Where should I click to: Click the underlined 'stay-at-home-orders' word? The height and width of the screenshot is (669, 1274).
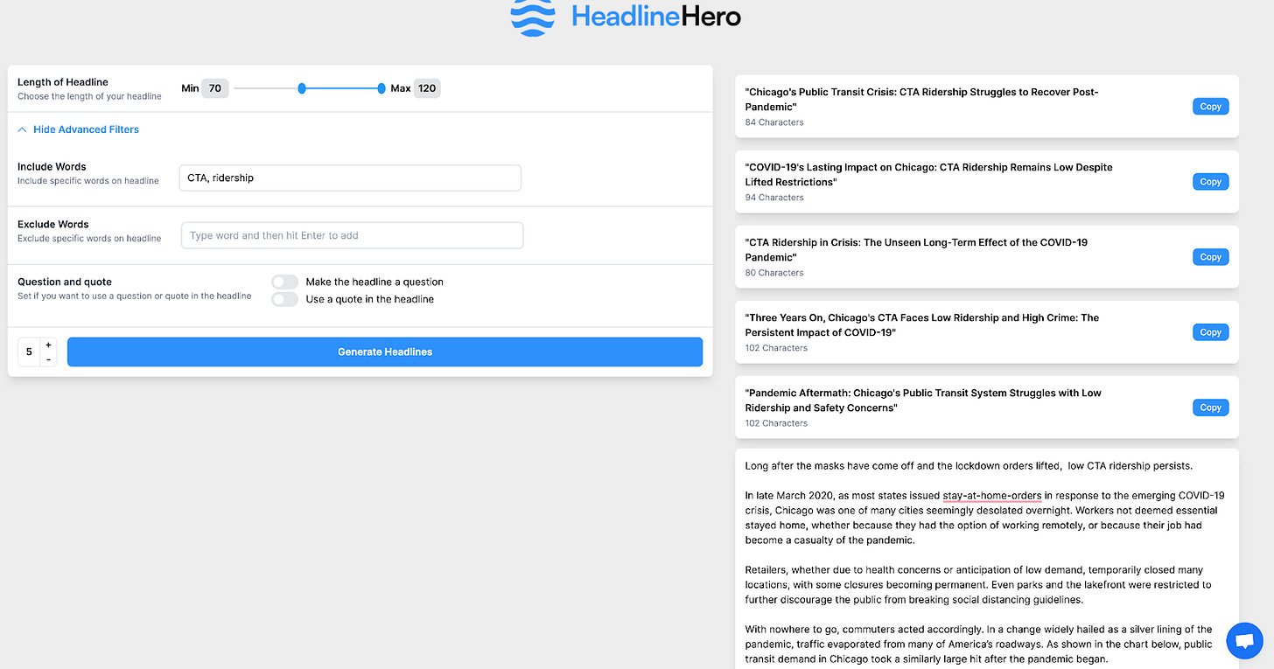pos(991,496)
